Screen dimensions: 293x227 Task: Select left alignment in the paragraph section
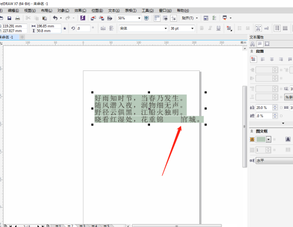point(263,59)
